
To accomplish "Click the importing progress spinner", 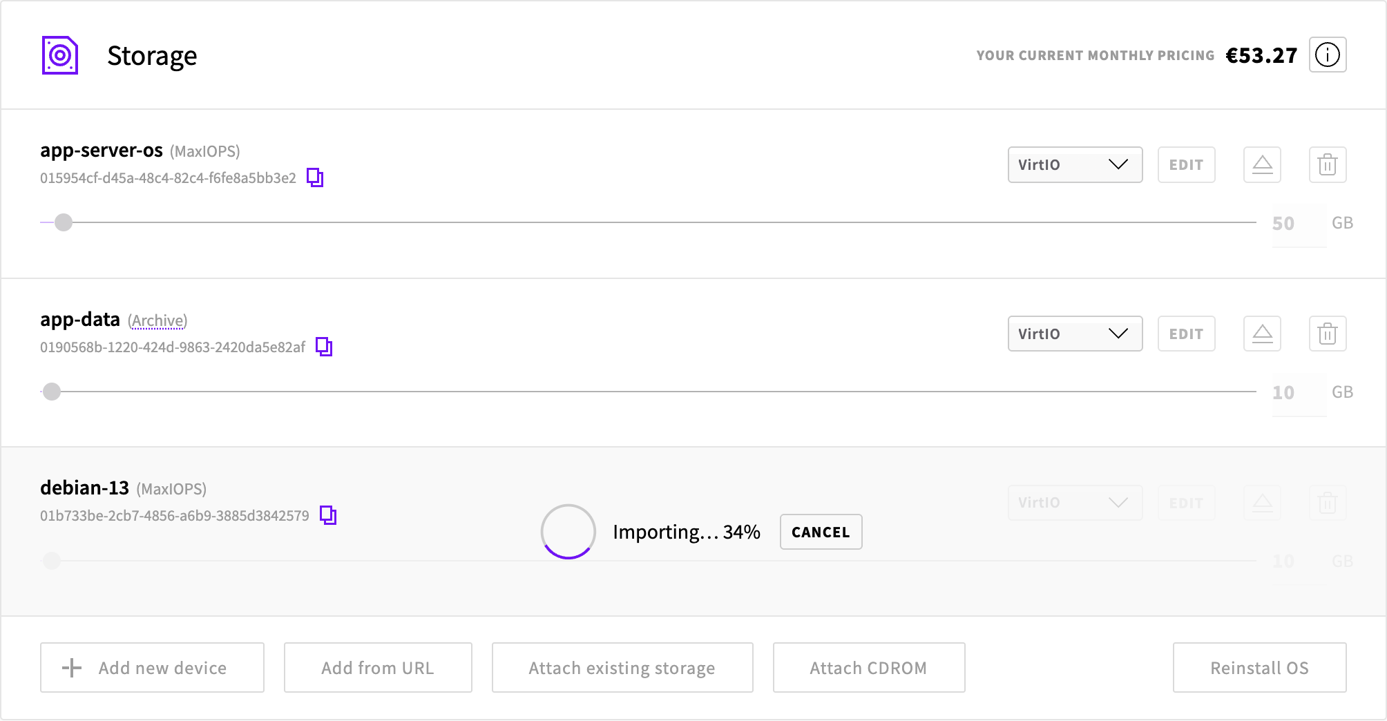I will [x=568, y=531].
